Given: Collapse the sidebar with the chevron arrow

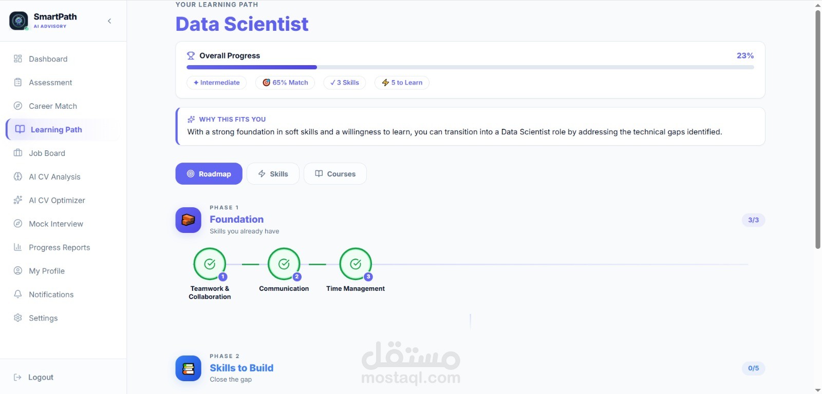Looking at the screenshot, I should pyautogui.click(x=109, y=21).
